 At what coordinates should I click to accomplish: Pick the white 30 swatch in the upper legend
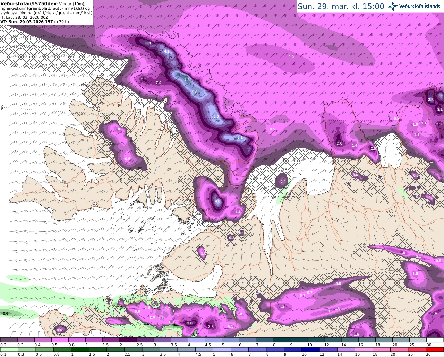pos(435,340)
